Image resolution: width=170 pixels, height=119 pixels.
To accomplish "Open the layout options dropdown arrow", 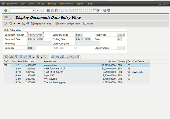I will (74, 57).
